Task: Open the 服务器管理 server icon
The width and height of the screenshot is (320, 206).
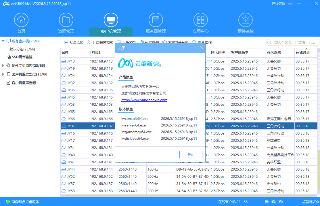Action: coord(156,20)
